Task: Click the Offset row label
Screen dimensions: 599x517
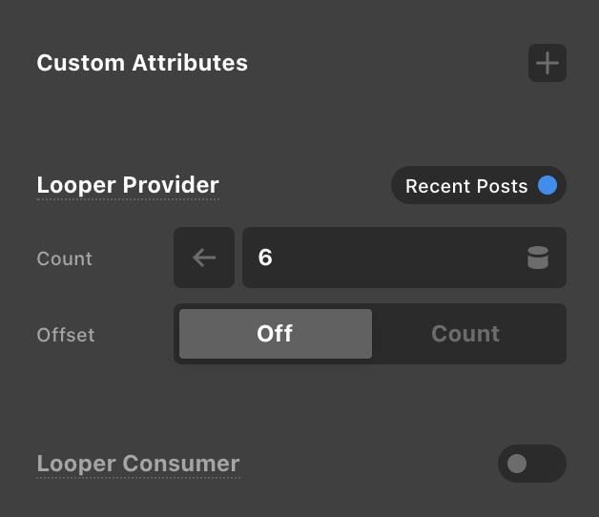Action: pyautogui.click(x=66, y=335)
